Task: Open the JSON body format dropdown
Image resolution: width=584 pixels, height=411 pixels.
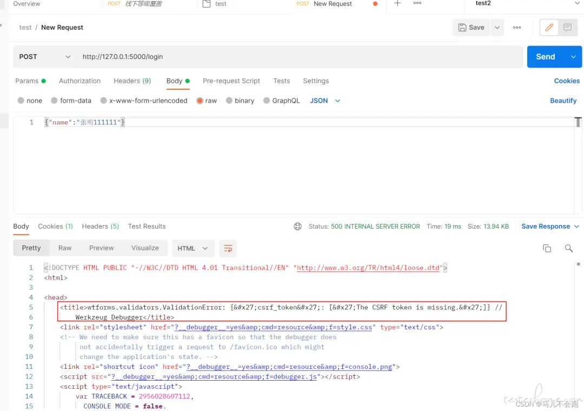Action: (325, 101)
